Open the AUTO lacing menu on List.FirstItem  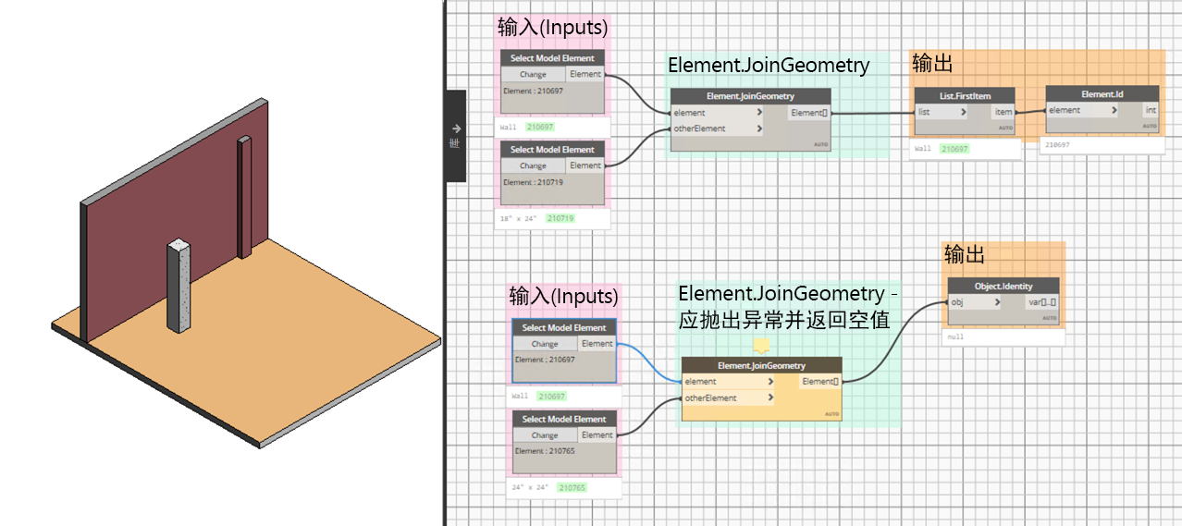coord(1005,127)
